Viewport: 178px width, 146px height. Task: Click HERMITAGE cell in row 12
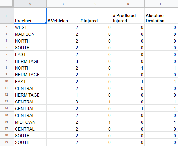point(30,95)
